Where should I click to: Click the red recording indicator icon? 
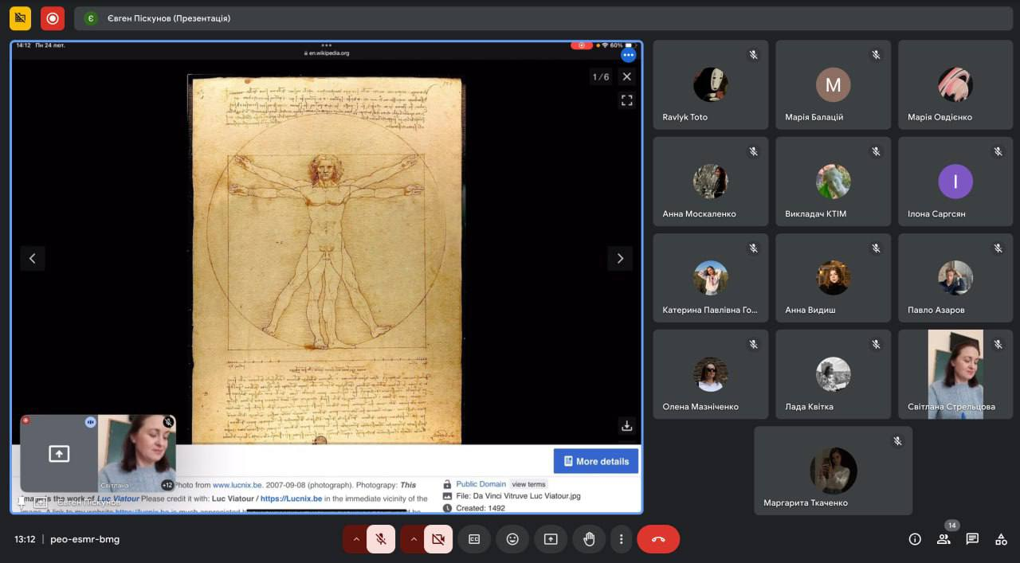[x=53, y=18]
